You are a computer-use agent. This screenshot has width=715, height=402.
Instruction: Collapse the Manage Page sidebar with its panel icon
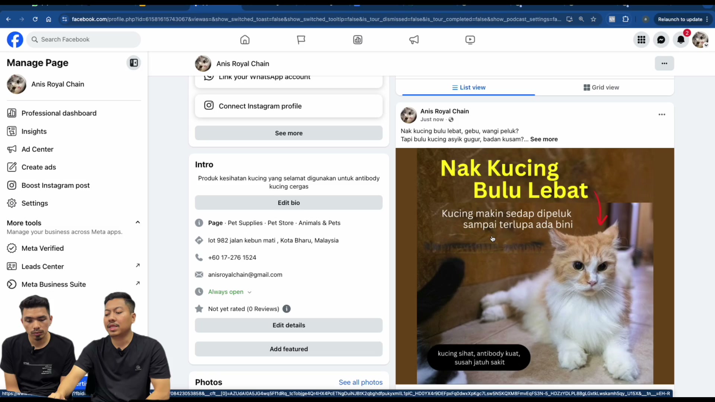pos(134,63)
